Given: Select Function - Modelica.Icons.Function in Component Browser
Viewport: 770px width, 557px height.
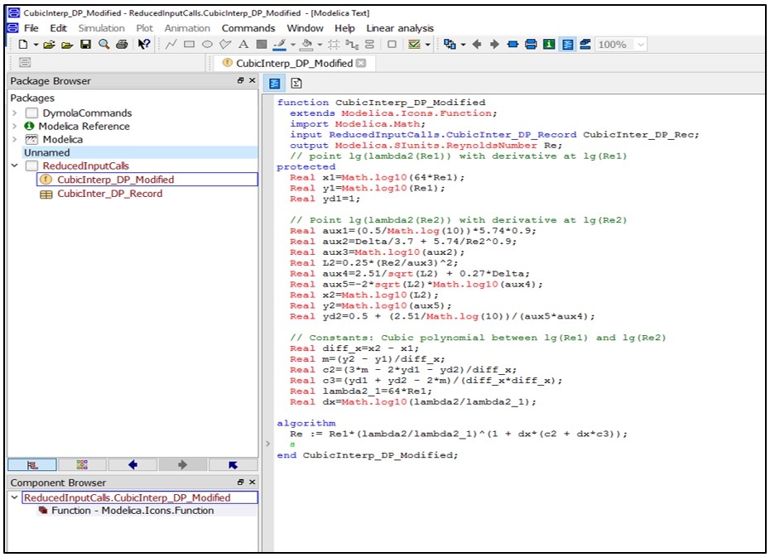Looking at the screenshot, I should 132,511.
